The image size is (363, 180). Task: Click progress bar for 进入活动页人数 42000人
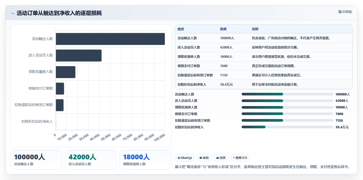(287, 101)
